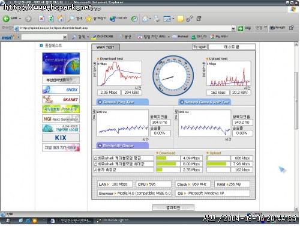The width and height of the screenshot is (300, 226).
Task: Click the vertical page scrollbar
Action: click(x=296, y=126)
